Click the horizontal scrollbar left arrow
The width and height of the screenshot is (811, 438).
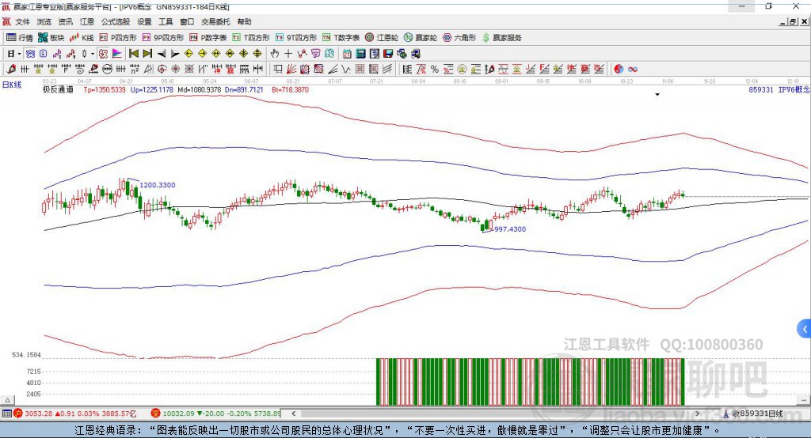tap(293, 413)
